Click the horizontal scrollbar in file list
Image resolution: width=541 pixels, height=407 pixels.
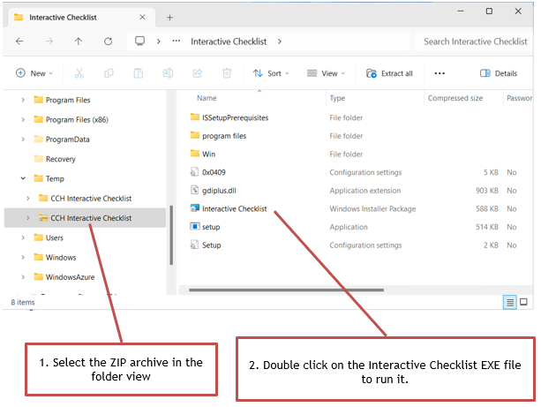tap(286, 290)
